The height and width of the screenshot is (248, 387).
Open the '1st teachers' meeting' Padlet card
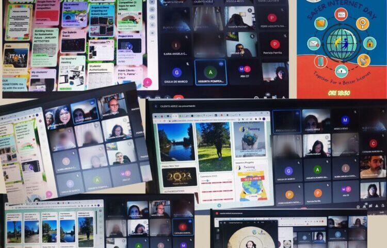(72, 73)
